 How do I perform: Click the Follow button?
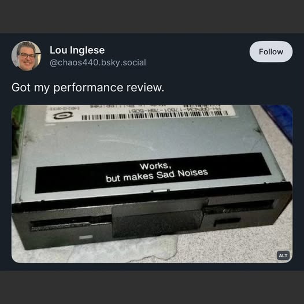[x=271, y=51]
